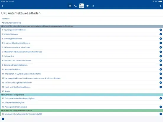Viewport: 163px width, 122px height.
Task: Select the ABSCHNITT B – Prophylaxe header
Action: pos(81,95)
